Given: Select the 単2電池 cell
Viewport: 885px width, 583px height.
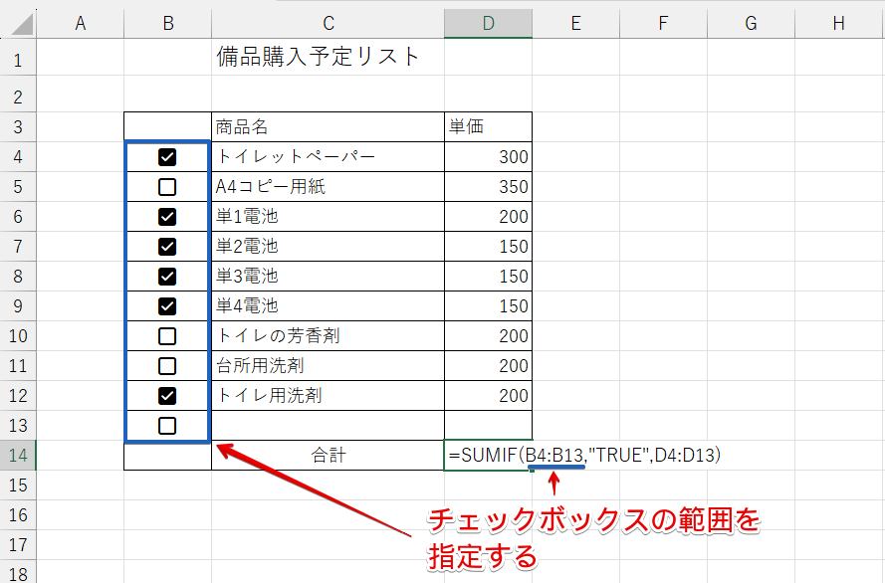Looking at the screenshot, I should tap(328, 247).
